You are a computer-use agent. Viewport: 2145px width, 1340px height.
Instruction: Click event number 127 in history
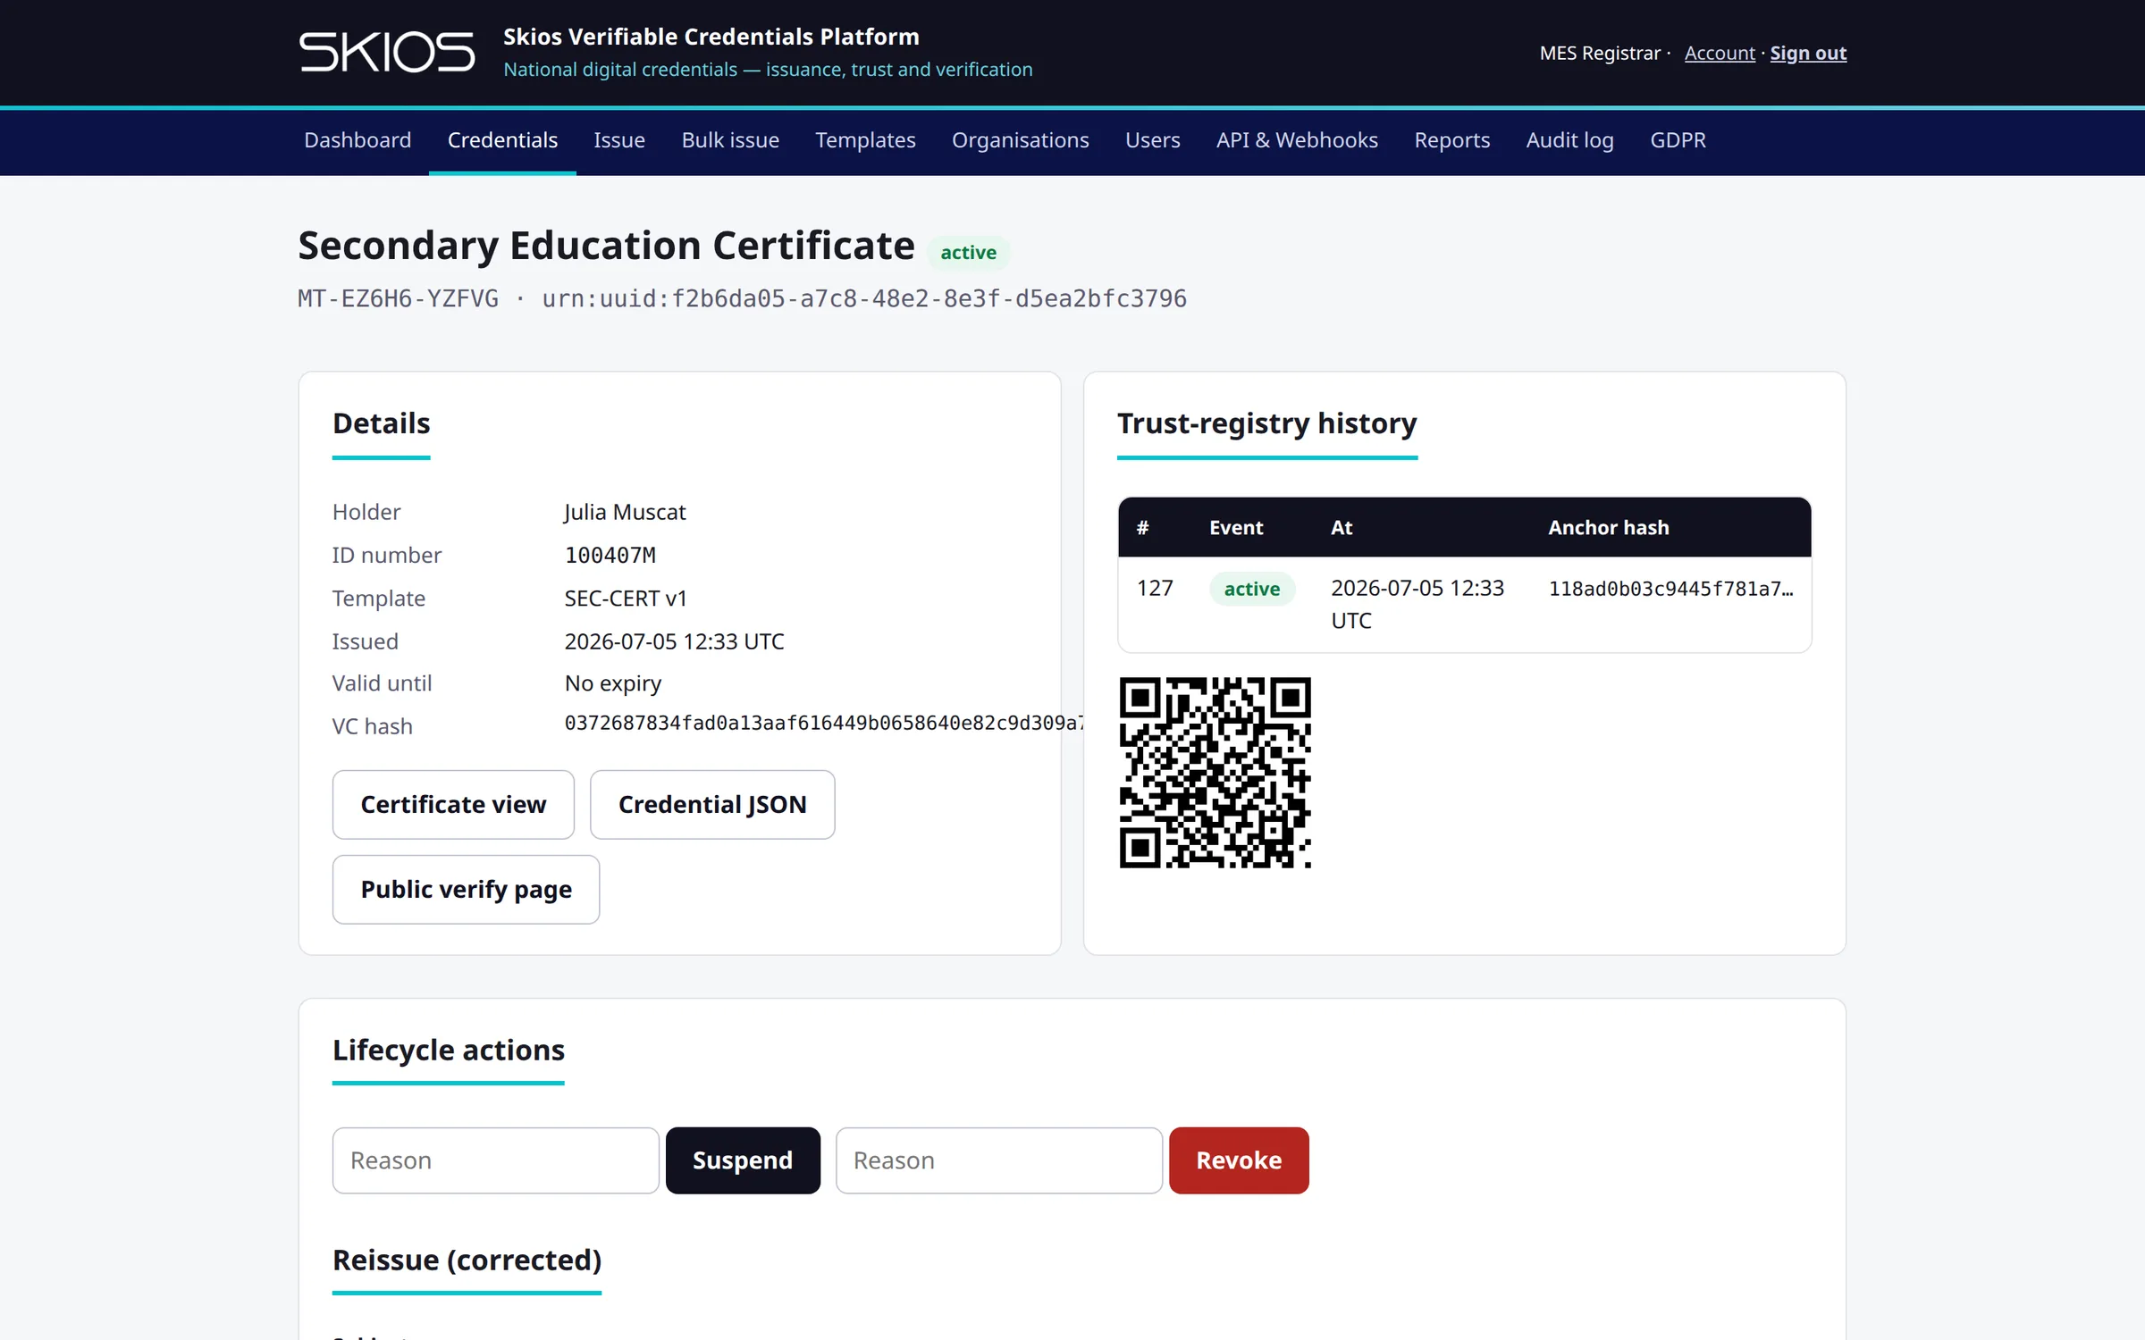coord(1155,588)
